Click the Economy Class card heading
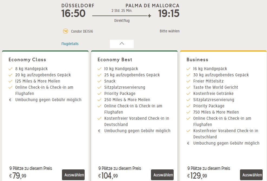 coord(27,60)
